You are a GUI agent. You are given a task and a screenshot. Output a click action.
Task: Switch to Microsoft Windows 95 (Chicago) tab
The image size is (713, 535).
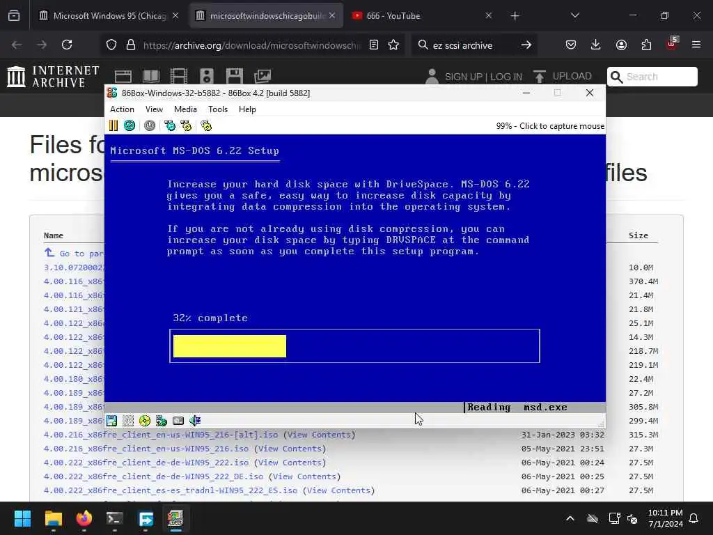point(109,15)
